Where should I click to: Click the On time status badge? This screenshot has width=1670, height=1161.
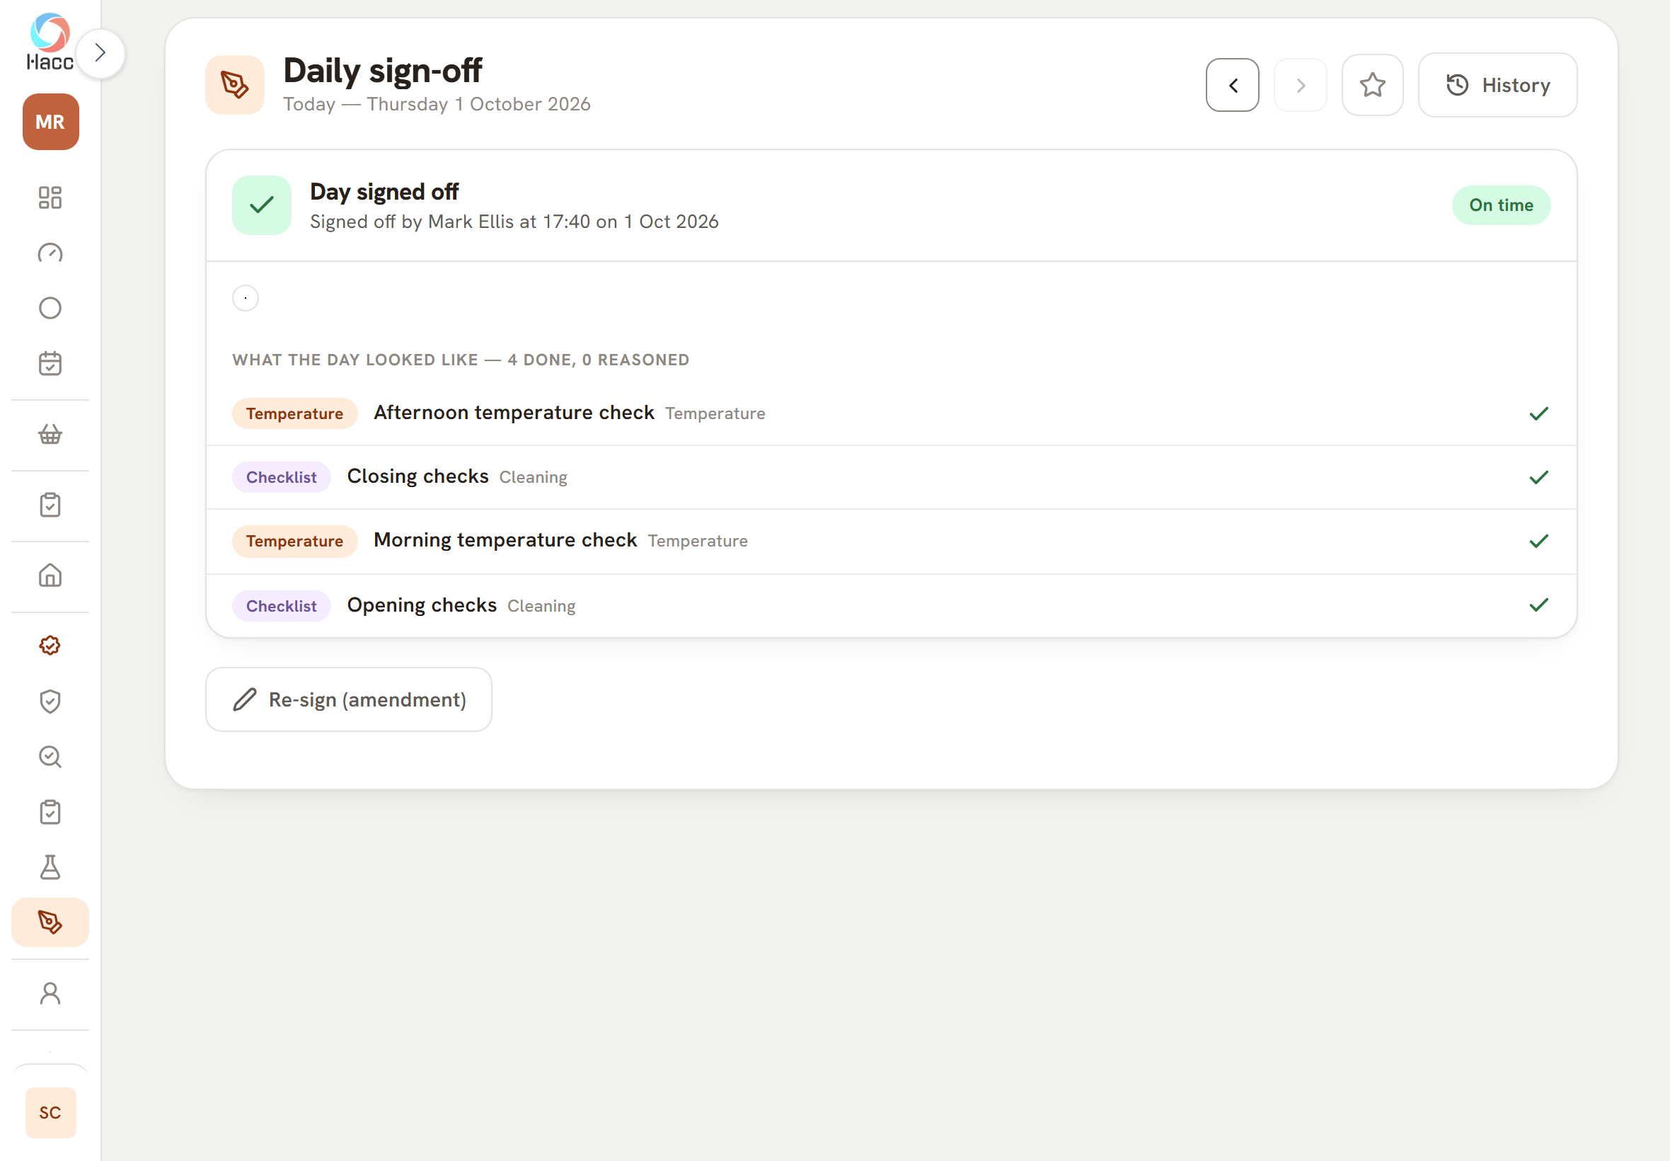[x=1501, y=205]
